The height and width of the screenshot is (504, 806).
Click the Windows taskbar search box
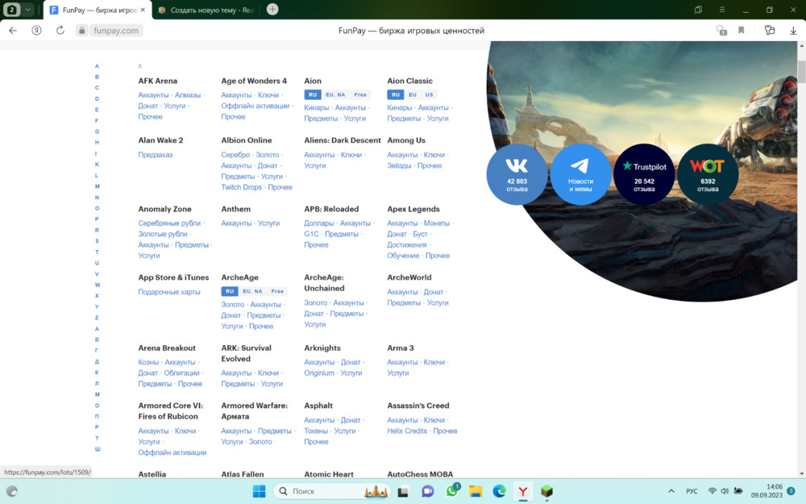pyautogui.click(x=331, y=491)
